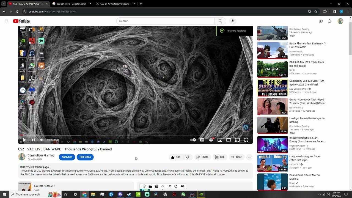Screen dimensions: 352x198
Task: Open the Busta Rhymes Feat Eminem video
Action: click(292, 51)
